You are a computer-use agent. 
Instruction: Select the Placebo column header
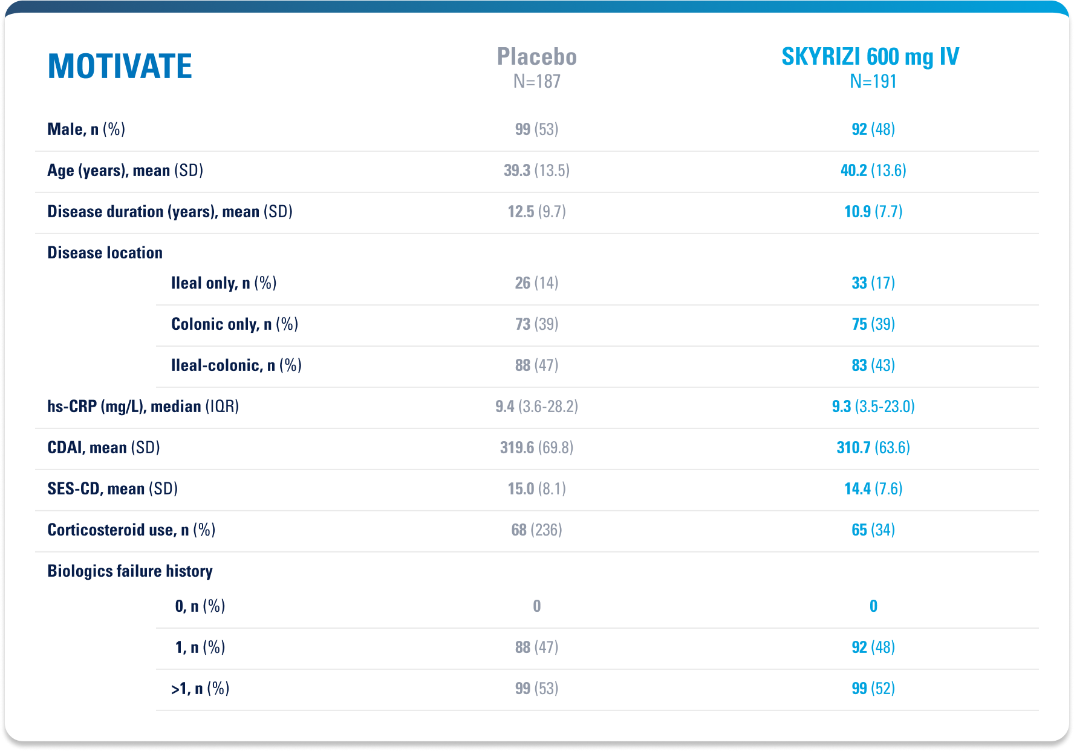536,57
